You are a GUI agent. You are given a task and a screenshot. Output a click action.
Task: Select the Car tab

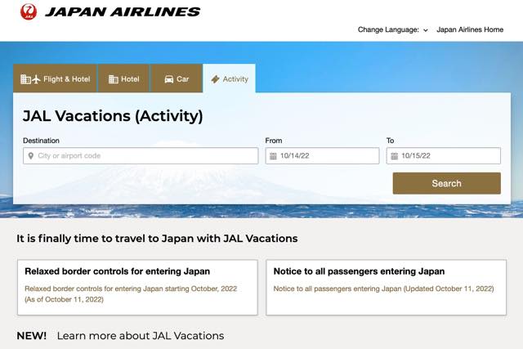177,78
